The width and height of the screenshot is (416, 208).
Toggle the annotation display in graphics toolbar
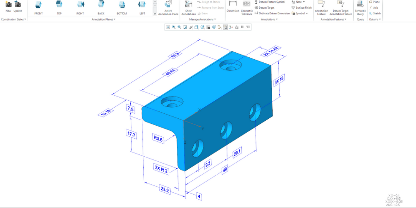pyautogui.click(x=225, y=27)
